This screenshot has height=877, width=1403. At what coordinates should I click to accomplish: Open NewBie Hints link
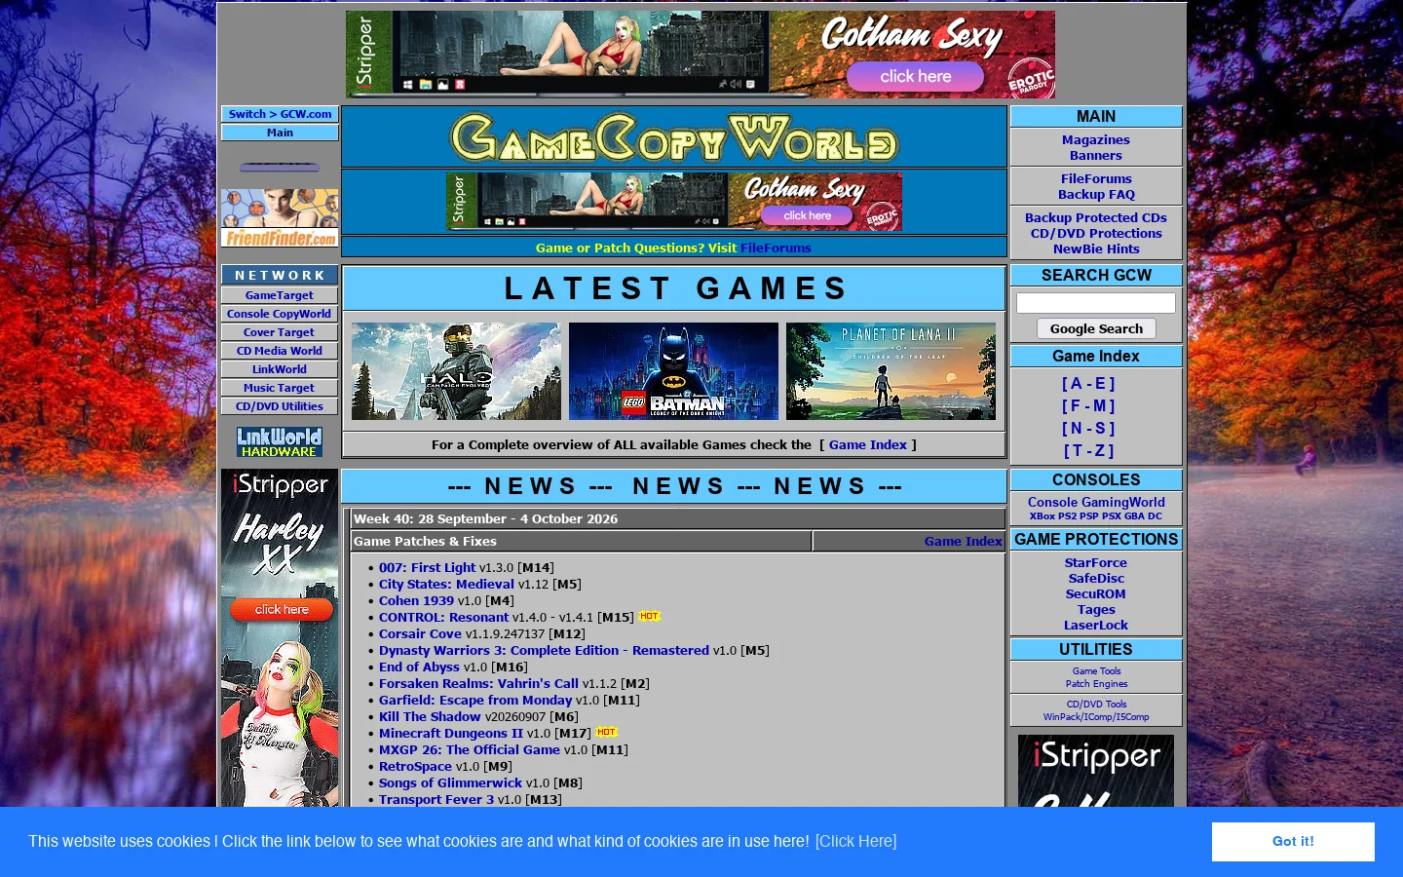pyautogui.click(x=1096, y=249)
